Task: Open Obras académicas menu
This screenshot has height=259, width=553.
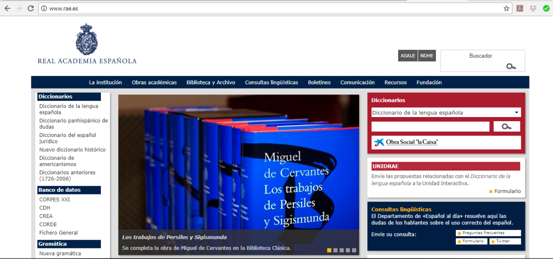Action: [x=154, y=82]
